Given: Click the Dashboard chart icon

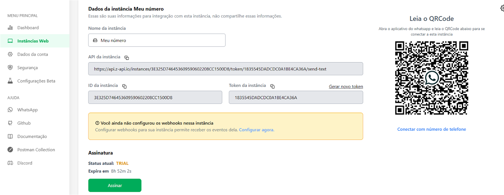Looking at the screenshot, I should 10,28.
